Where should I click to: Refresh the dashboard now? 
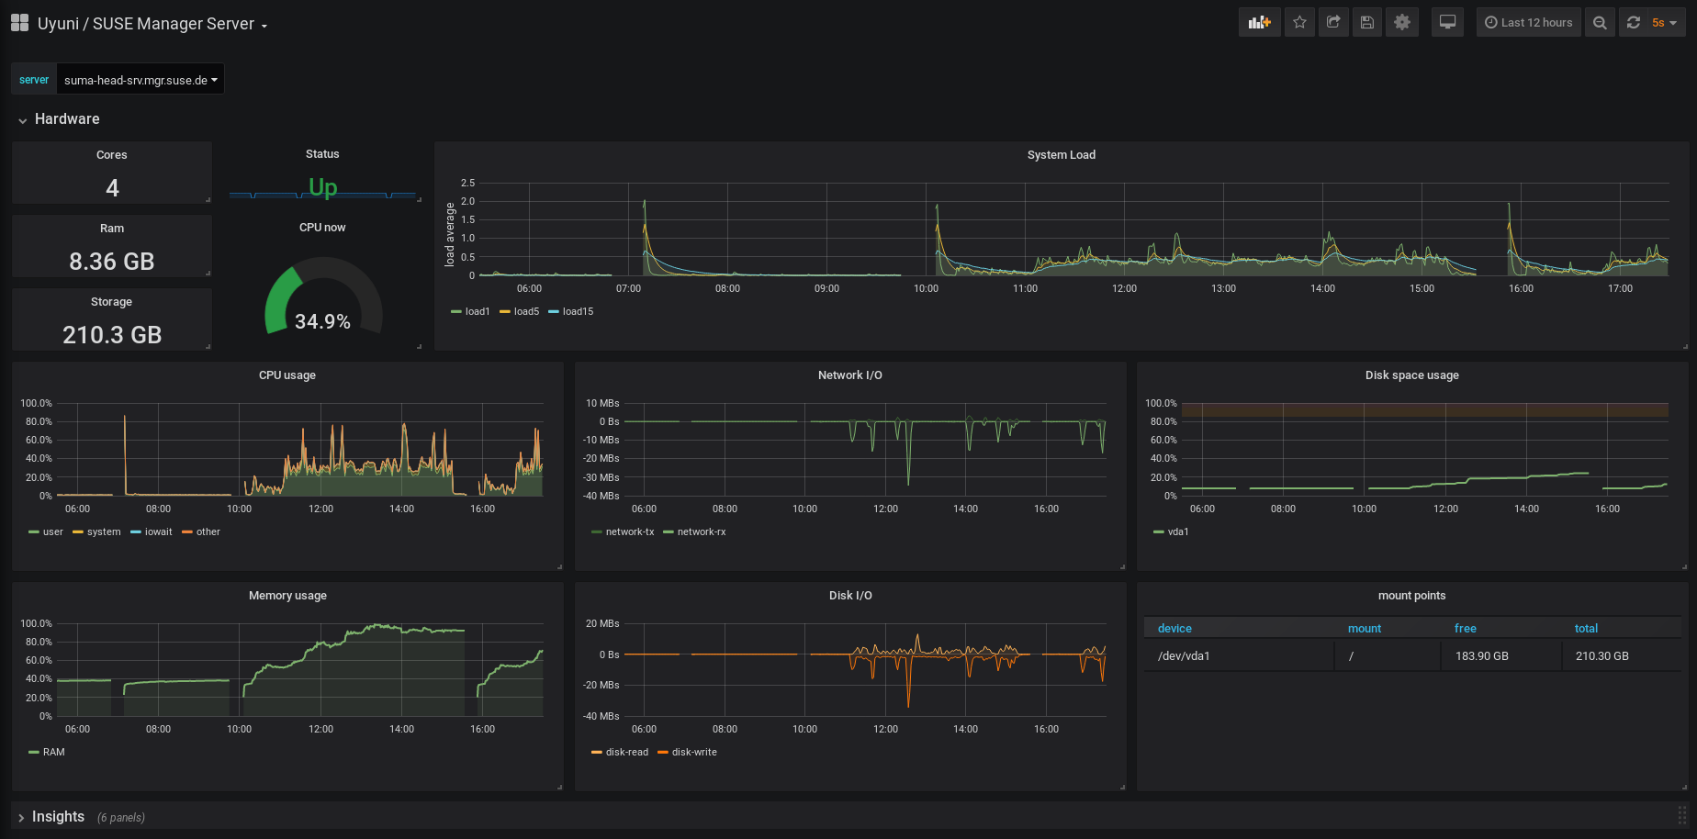1633,23
